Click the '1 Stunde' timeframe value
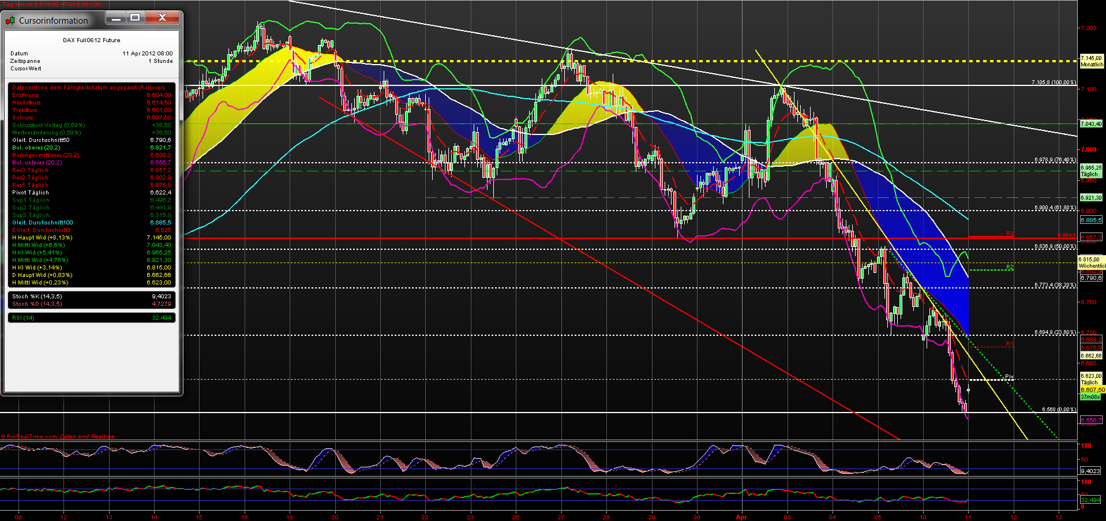The image size is (1106, 521). point(160,61)
